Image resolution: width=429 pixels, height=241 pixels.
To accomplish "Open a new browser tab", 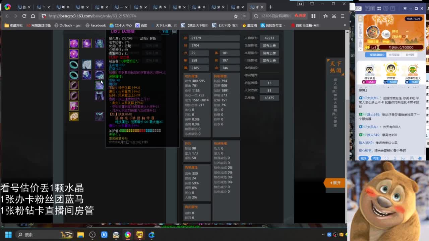I will pyautogui.click(x=270, y=7).
